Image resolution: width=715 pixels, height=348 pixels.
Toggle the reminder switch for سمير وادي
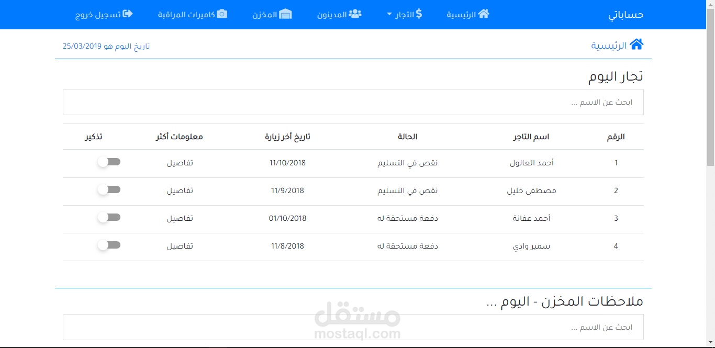click(x=109, y=244)
